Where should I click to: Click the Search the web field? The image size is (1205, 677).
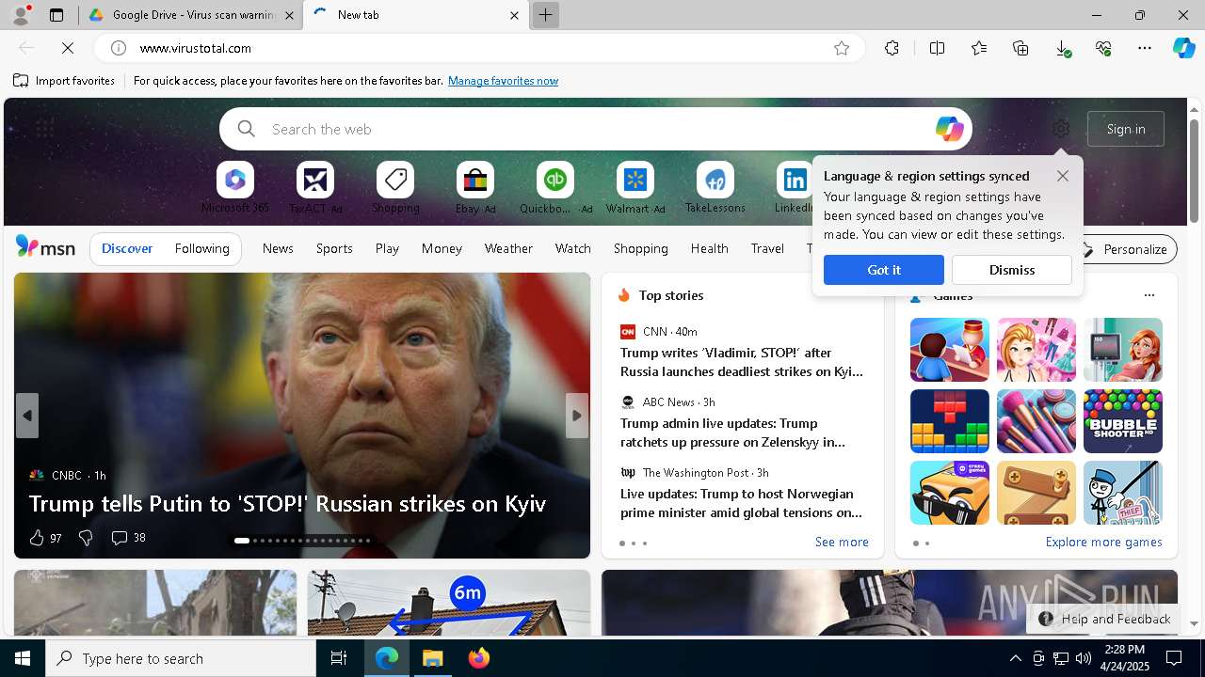595,129
